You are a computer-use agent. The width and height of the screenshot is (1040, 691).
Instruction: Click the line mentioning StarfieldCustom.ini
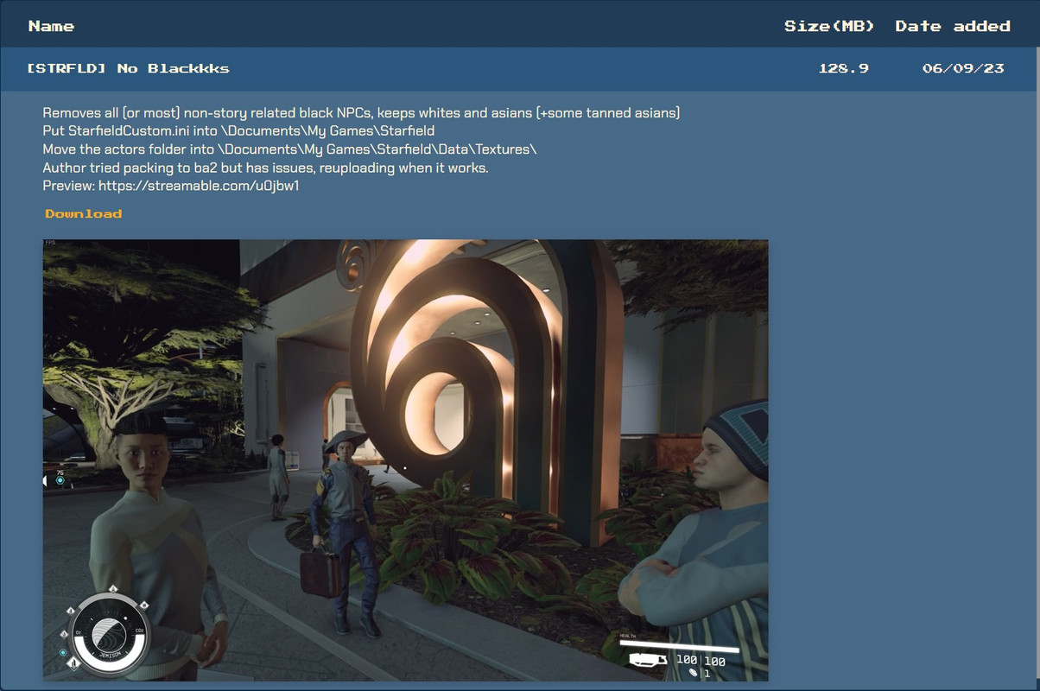(x=238, y=131)
